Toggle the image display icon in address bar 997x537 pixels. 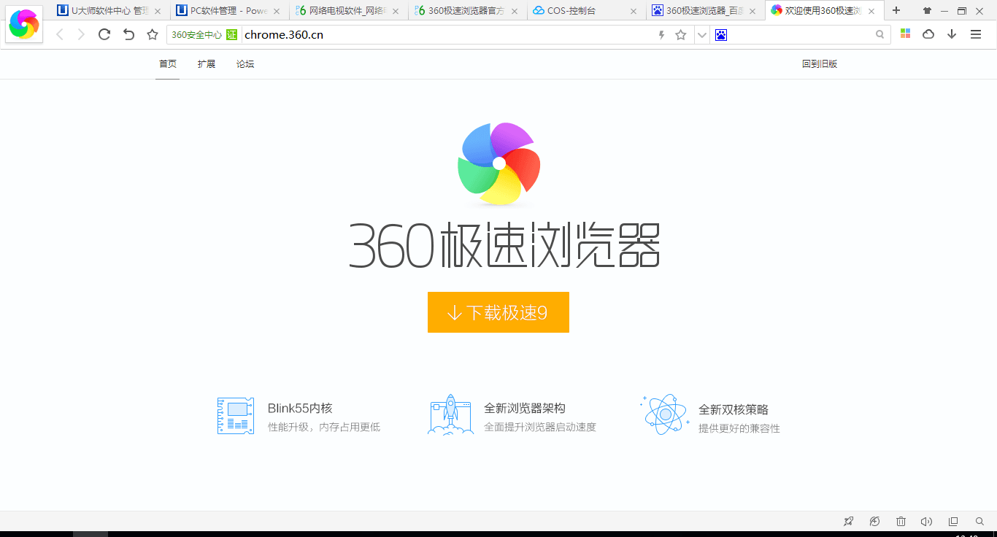coord(720,34)
